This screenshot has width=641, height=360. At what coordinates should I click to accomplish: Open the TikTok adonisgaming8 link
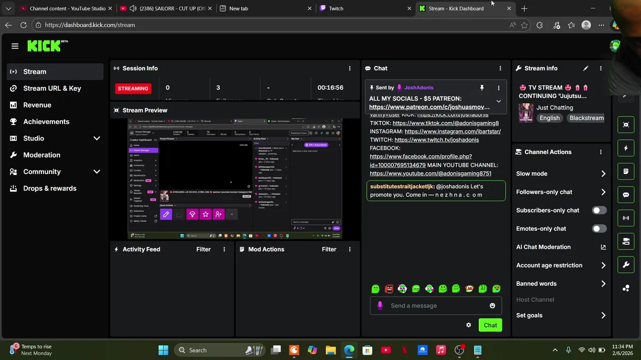(x=446, y=123)
